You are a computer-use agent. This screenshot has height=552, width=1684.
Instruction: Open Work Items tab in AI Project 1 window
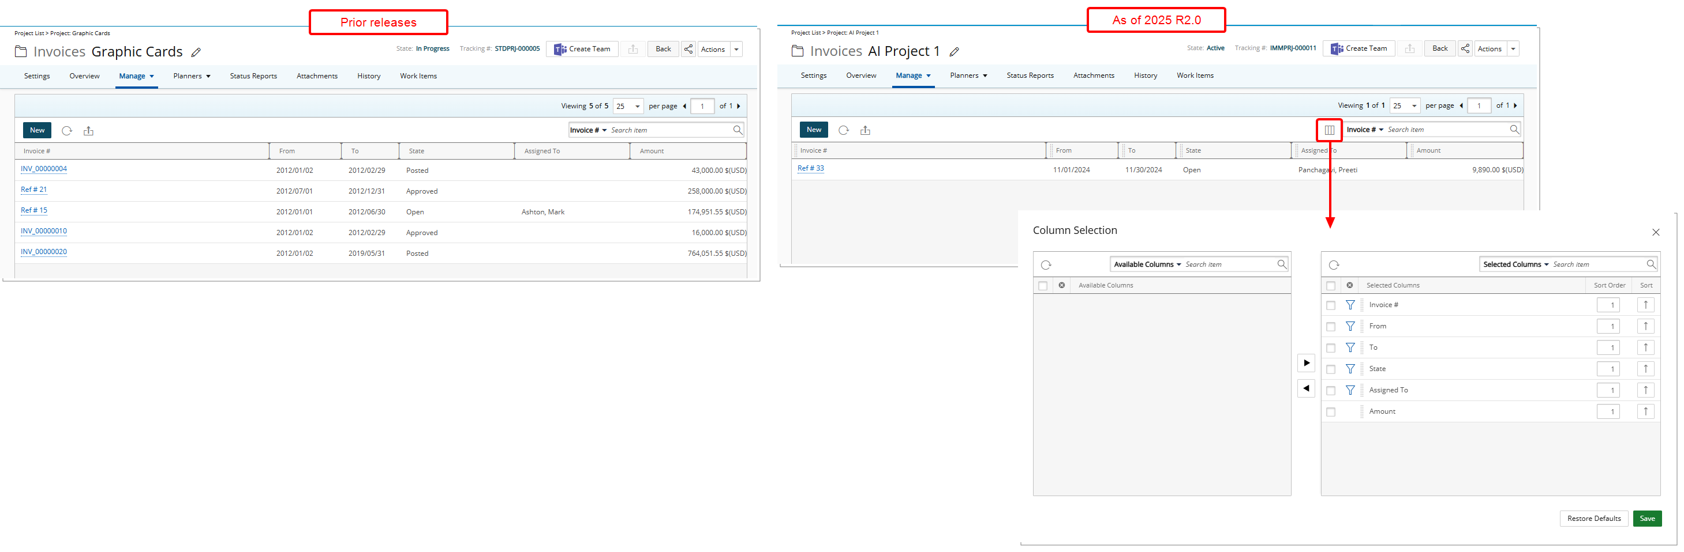1195,75
